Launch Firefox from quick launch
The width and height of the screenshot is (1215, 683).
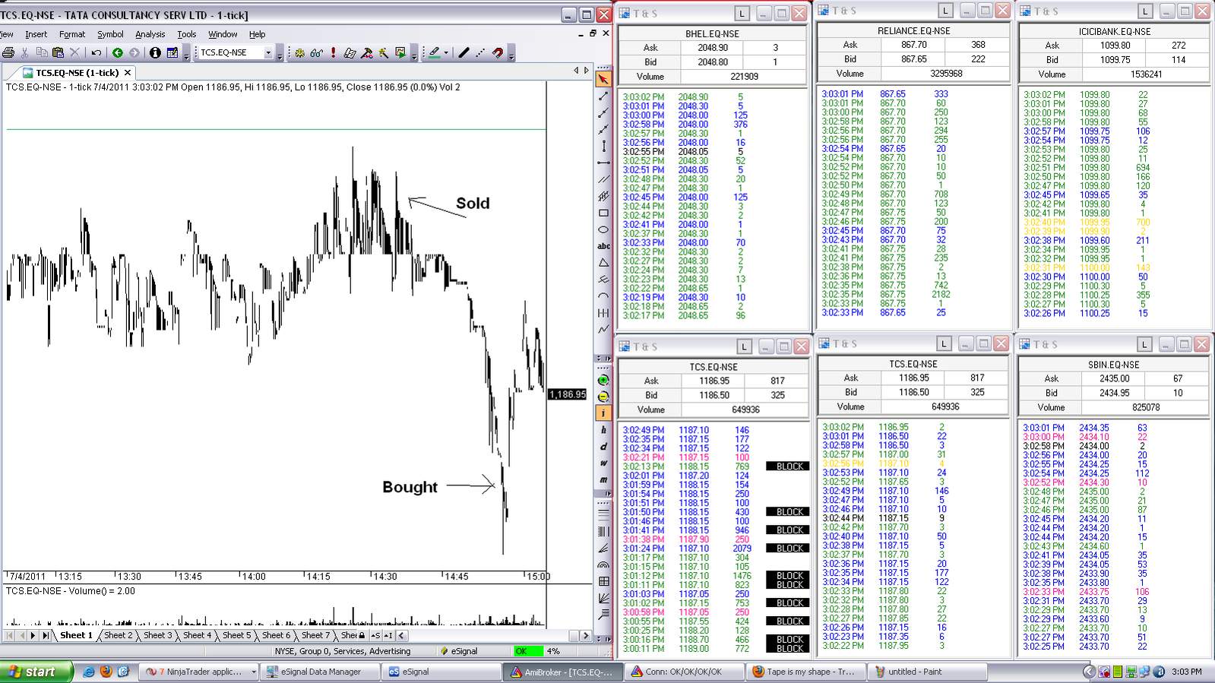(x=106, y=672)
